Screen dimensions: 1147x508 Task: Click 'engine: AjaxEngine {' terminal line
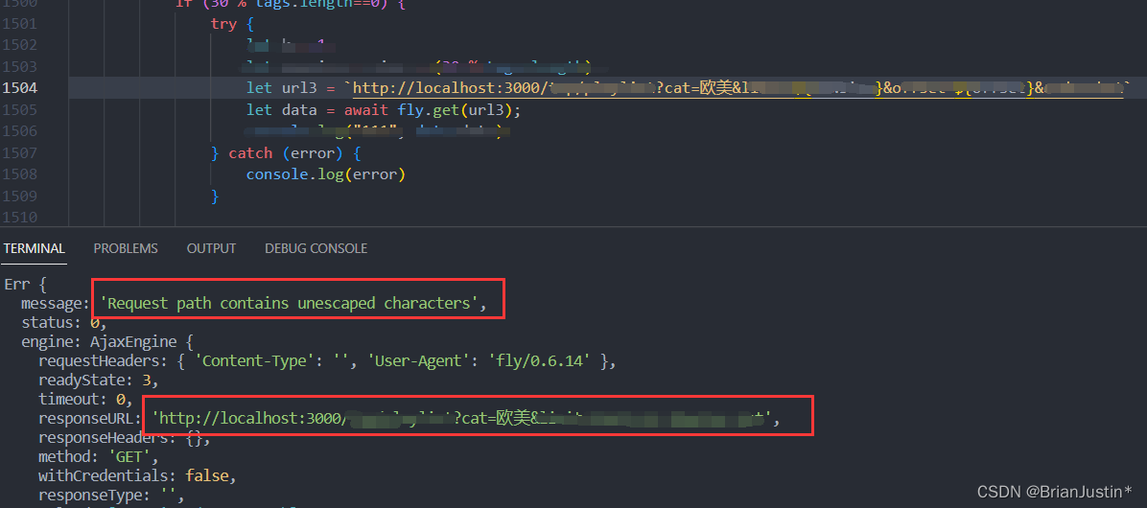[x=107, y=342]
